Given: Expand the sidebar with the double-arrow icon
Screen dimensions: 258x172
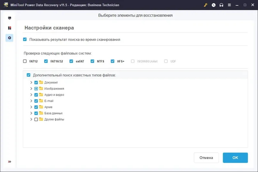Looking at the screenshot, I should [x=10, y=162].
